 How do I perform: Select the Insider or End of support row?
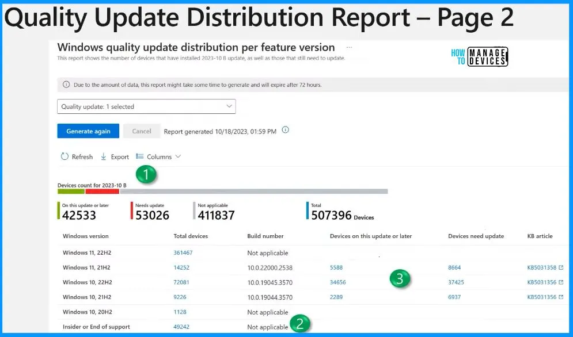coord(96,327)
